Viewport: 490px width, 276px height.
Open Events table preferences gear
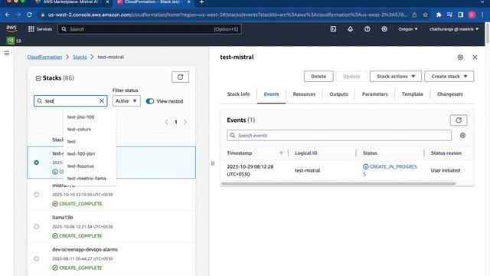tap(462, 136)
